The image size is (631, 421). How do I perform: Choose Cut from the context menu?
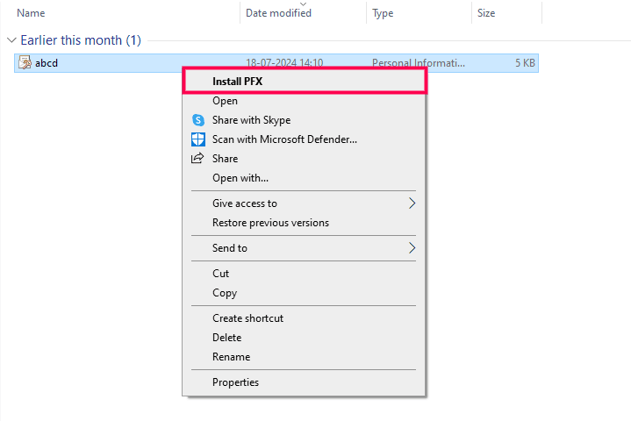pos(220,274)
